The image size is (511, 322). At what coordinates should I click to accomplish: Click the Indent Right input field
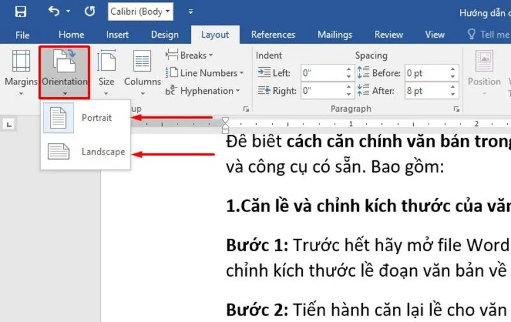323,91
